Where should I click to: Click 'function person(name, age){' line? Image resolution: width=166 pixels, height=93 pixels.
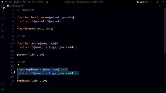tap(37, 43)
